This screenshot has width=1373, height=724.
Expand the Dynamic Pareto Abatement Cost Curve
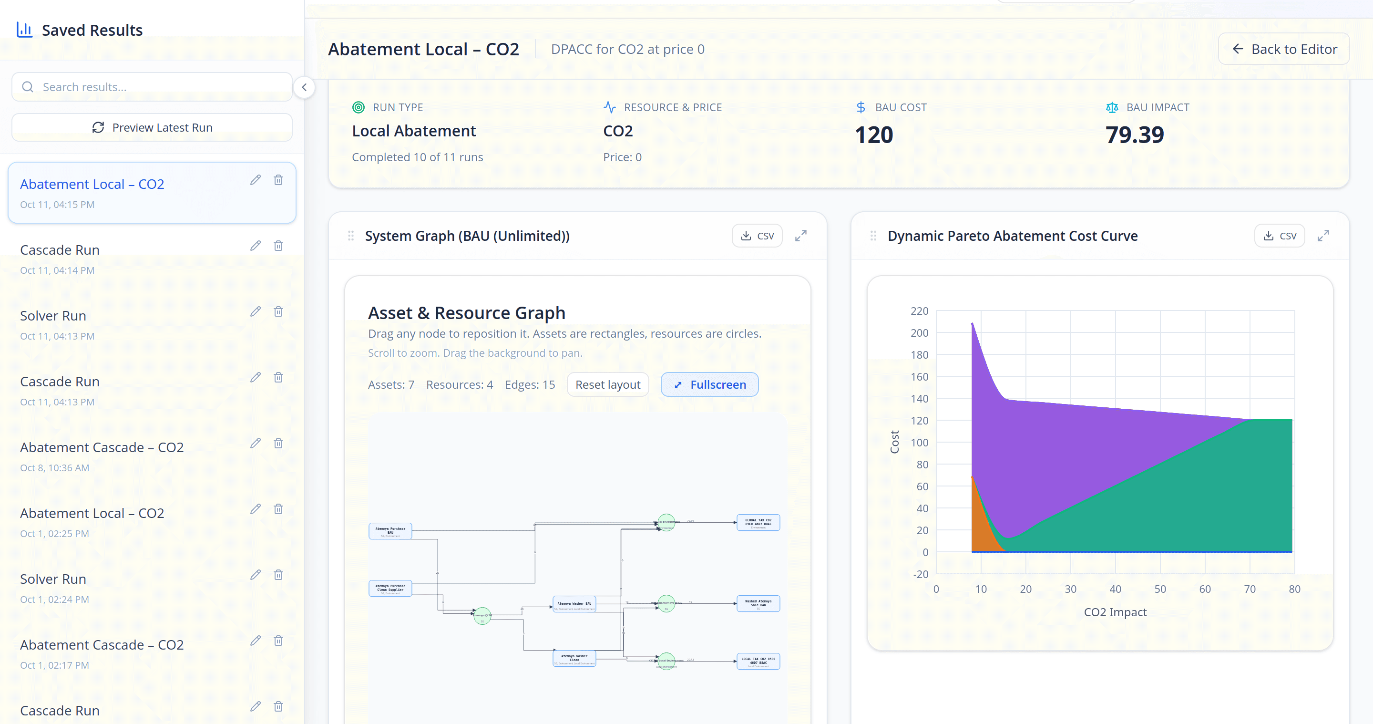coord(1324,235)
